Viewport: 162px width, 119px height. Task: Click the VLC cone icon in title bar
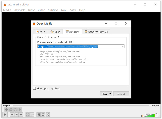[x=5, y=4]
